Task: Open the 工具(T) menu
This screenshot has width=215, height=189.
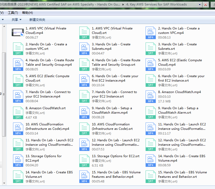Action: (13, 13)
